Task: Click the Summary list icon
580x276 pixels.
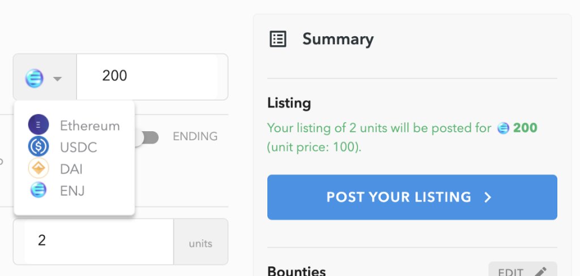Action: [278, 39]
